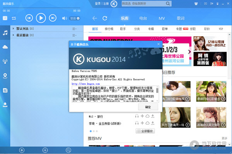Open the skin shirt icon
232x154 pixels.
point(196,4)
